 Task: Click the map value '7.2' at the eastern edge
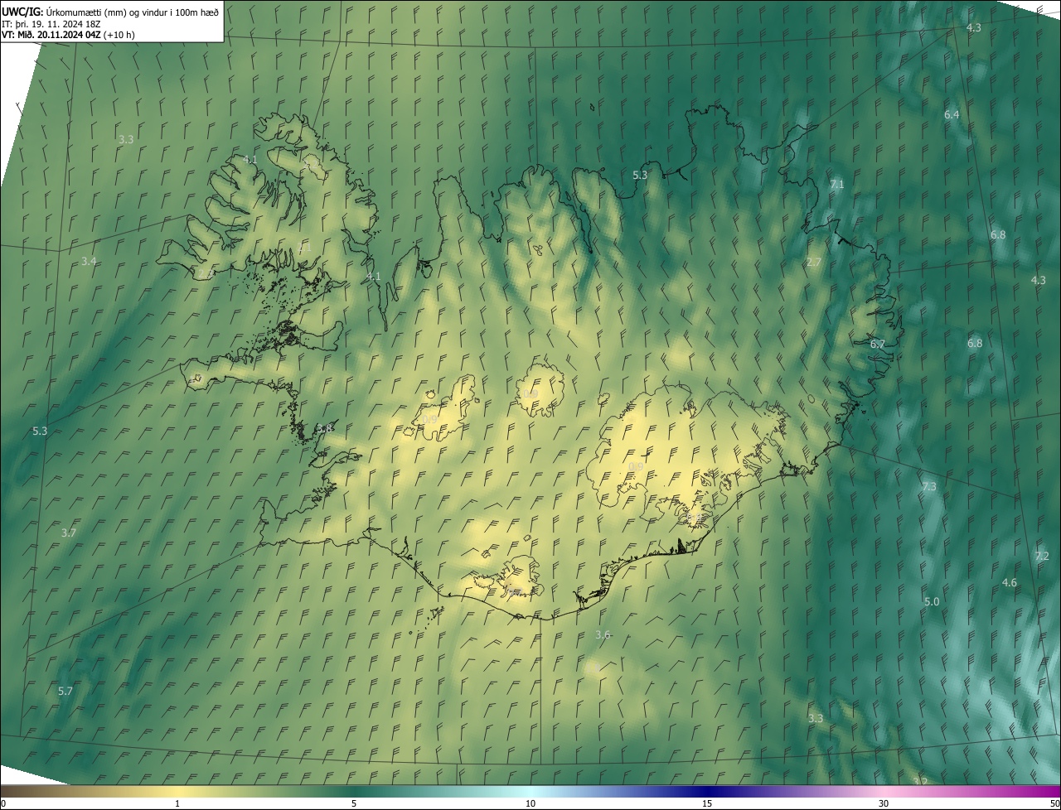click(x=1042, y=556)
